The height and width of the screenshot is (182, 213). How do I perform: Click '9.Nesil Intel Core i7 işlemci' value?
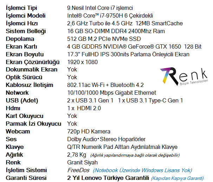[x=100, y=8]
